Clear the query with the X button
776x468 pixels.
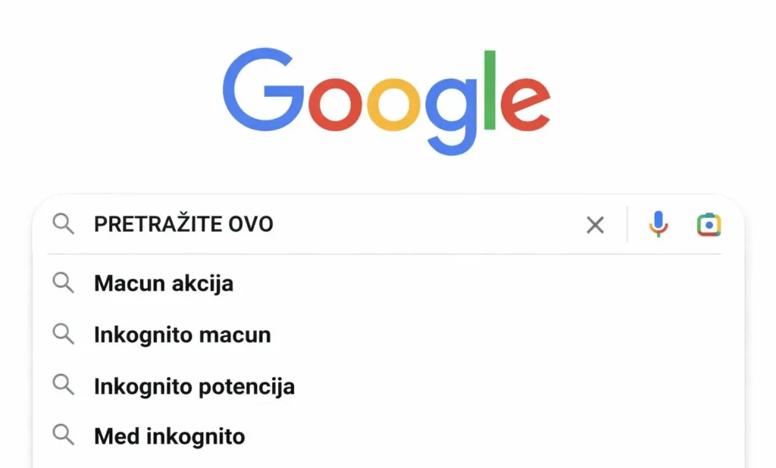[x=596, y=224]
